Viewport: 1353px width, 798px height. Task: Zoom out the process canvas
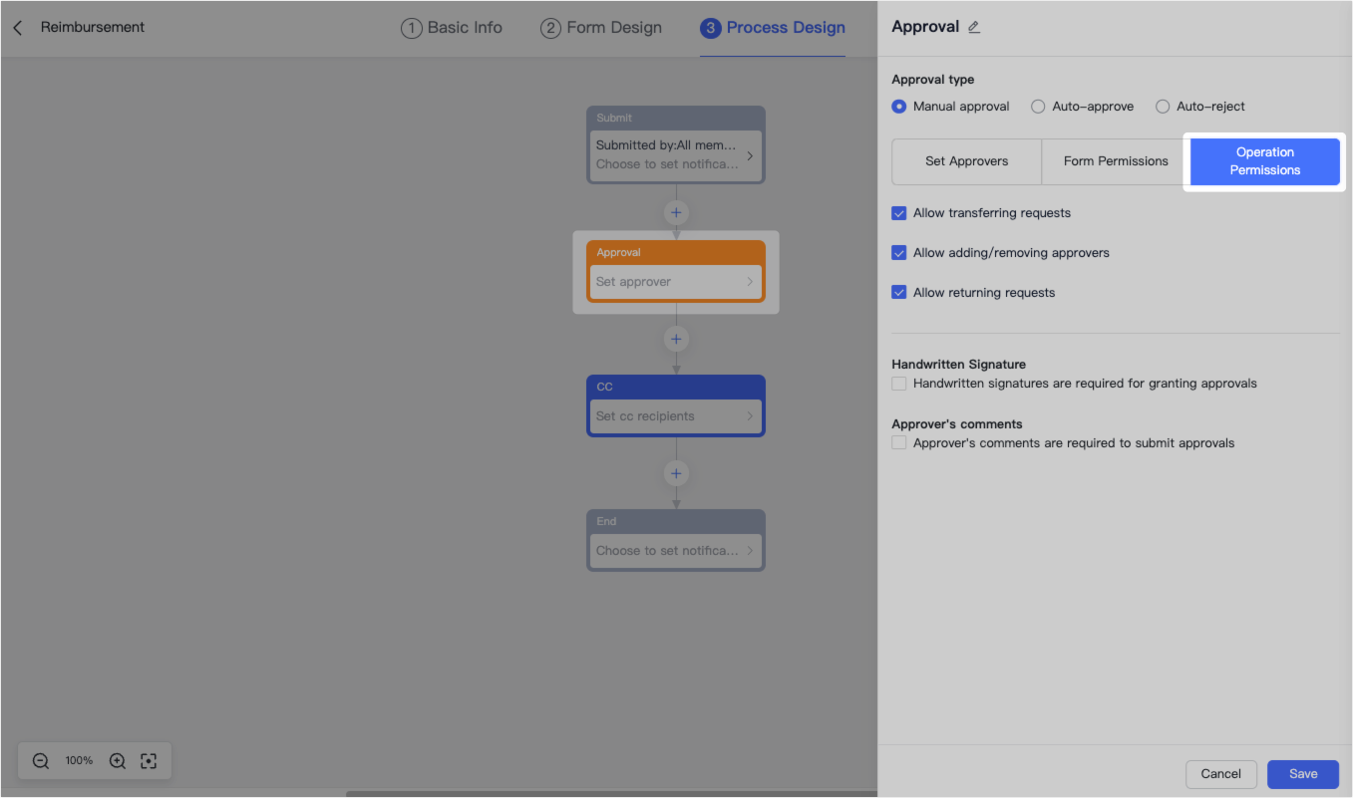[x=41, y=761]
